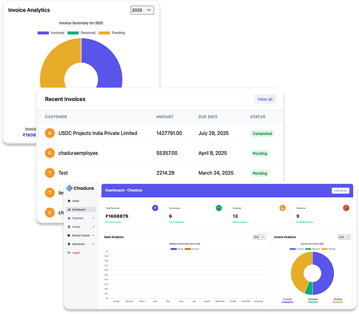Viewport: 359px width, 314px height.
Task: Click the C avatar beside chaduraemployee
Action: [x=50, y=153]
